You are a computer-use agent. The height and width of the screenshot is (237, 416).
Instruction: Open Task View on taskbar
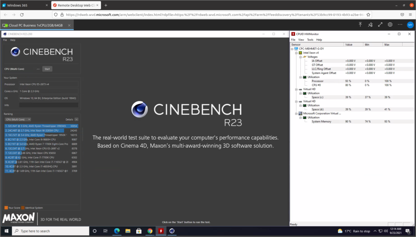[x=105, y=231]
